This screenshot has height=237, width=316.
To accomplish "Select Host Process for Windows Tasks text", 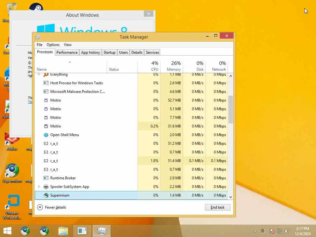I will [77, 83].
